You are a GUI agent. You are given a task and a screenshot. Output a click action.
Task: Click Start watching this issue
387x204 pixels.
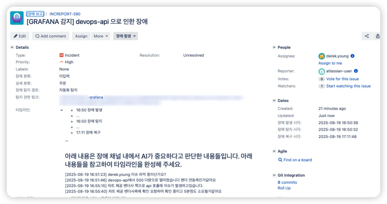[348, 86]
